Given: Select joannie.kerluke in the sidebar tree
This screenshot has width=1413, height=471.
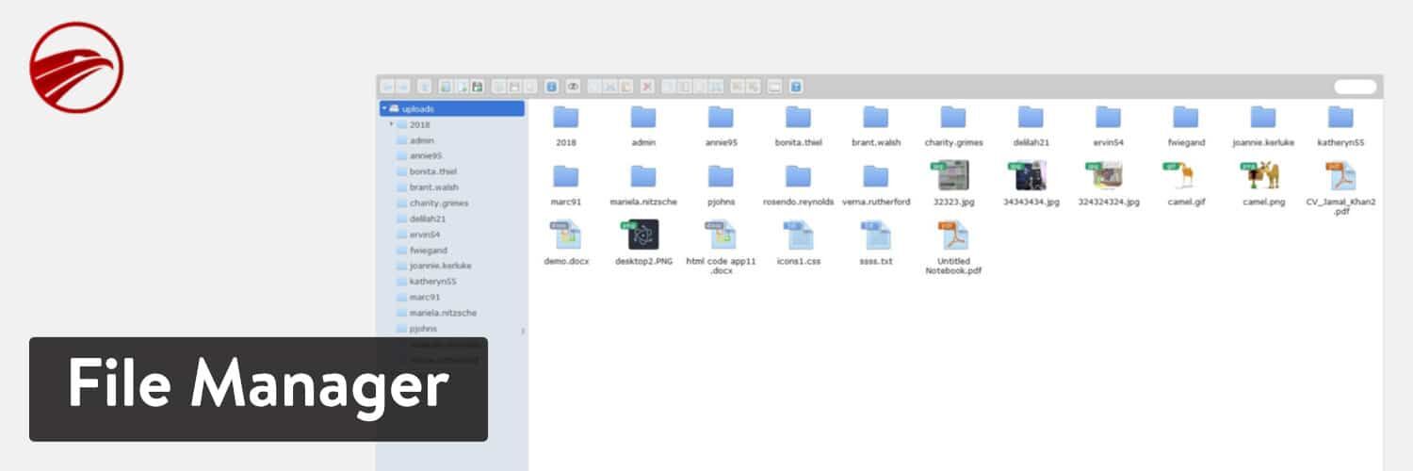Looking at the screenshot, I should (x=440, y=266).
